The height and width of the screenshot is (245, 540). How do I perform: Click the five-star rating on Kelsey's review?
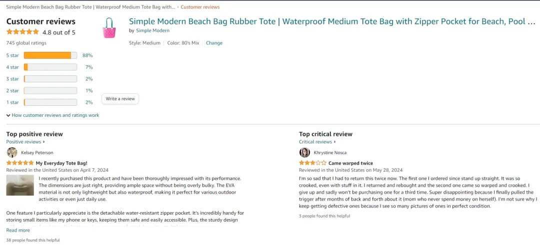[19, 163]
